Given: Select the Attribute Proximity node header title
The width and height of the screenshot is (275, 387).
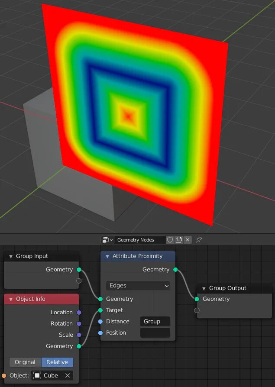Looking at the screenshot, I should [138, 256].
